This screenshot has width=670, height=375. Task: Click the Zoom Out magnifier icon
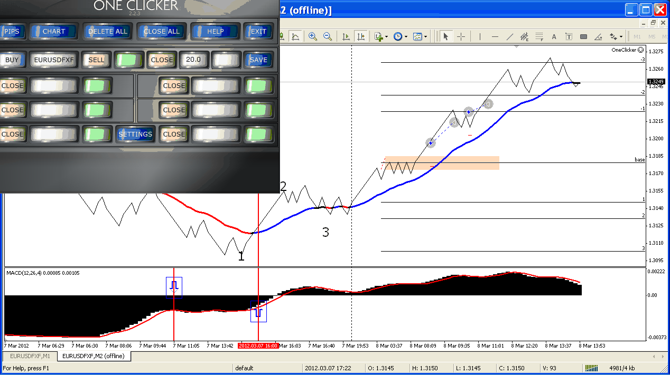point(328,36)
